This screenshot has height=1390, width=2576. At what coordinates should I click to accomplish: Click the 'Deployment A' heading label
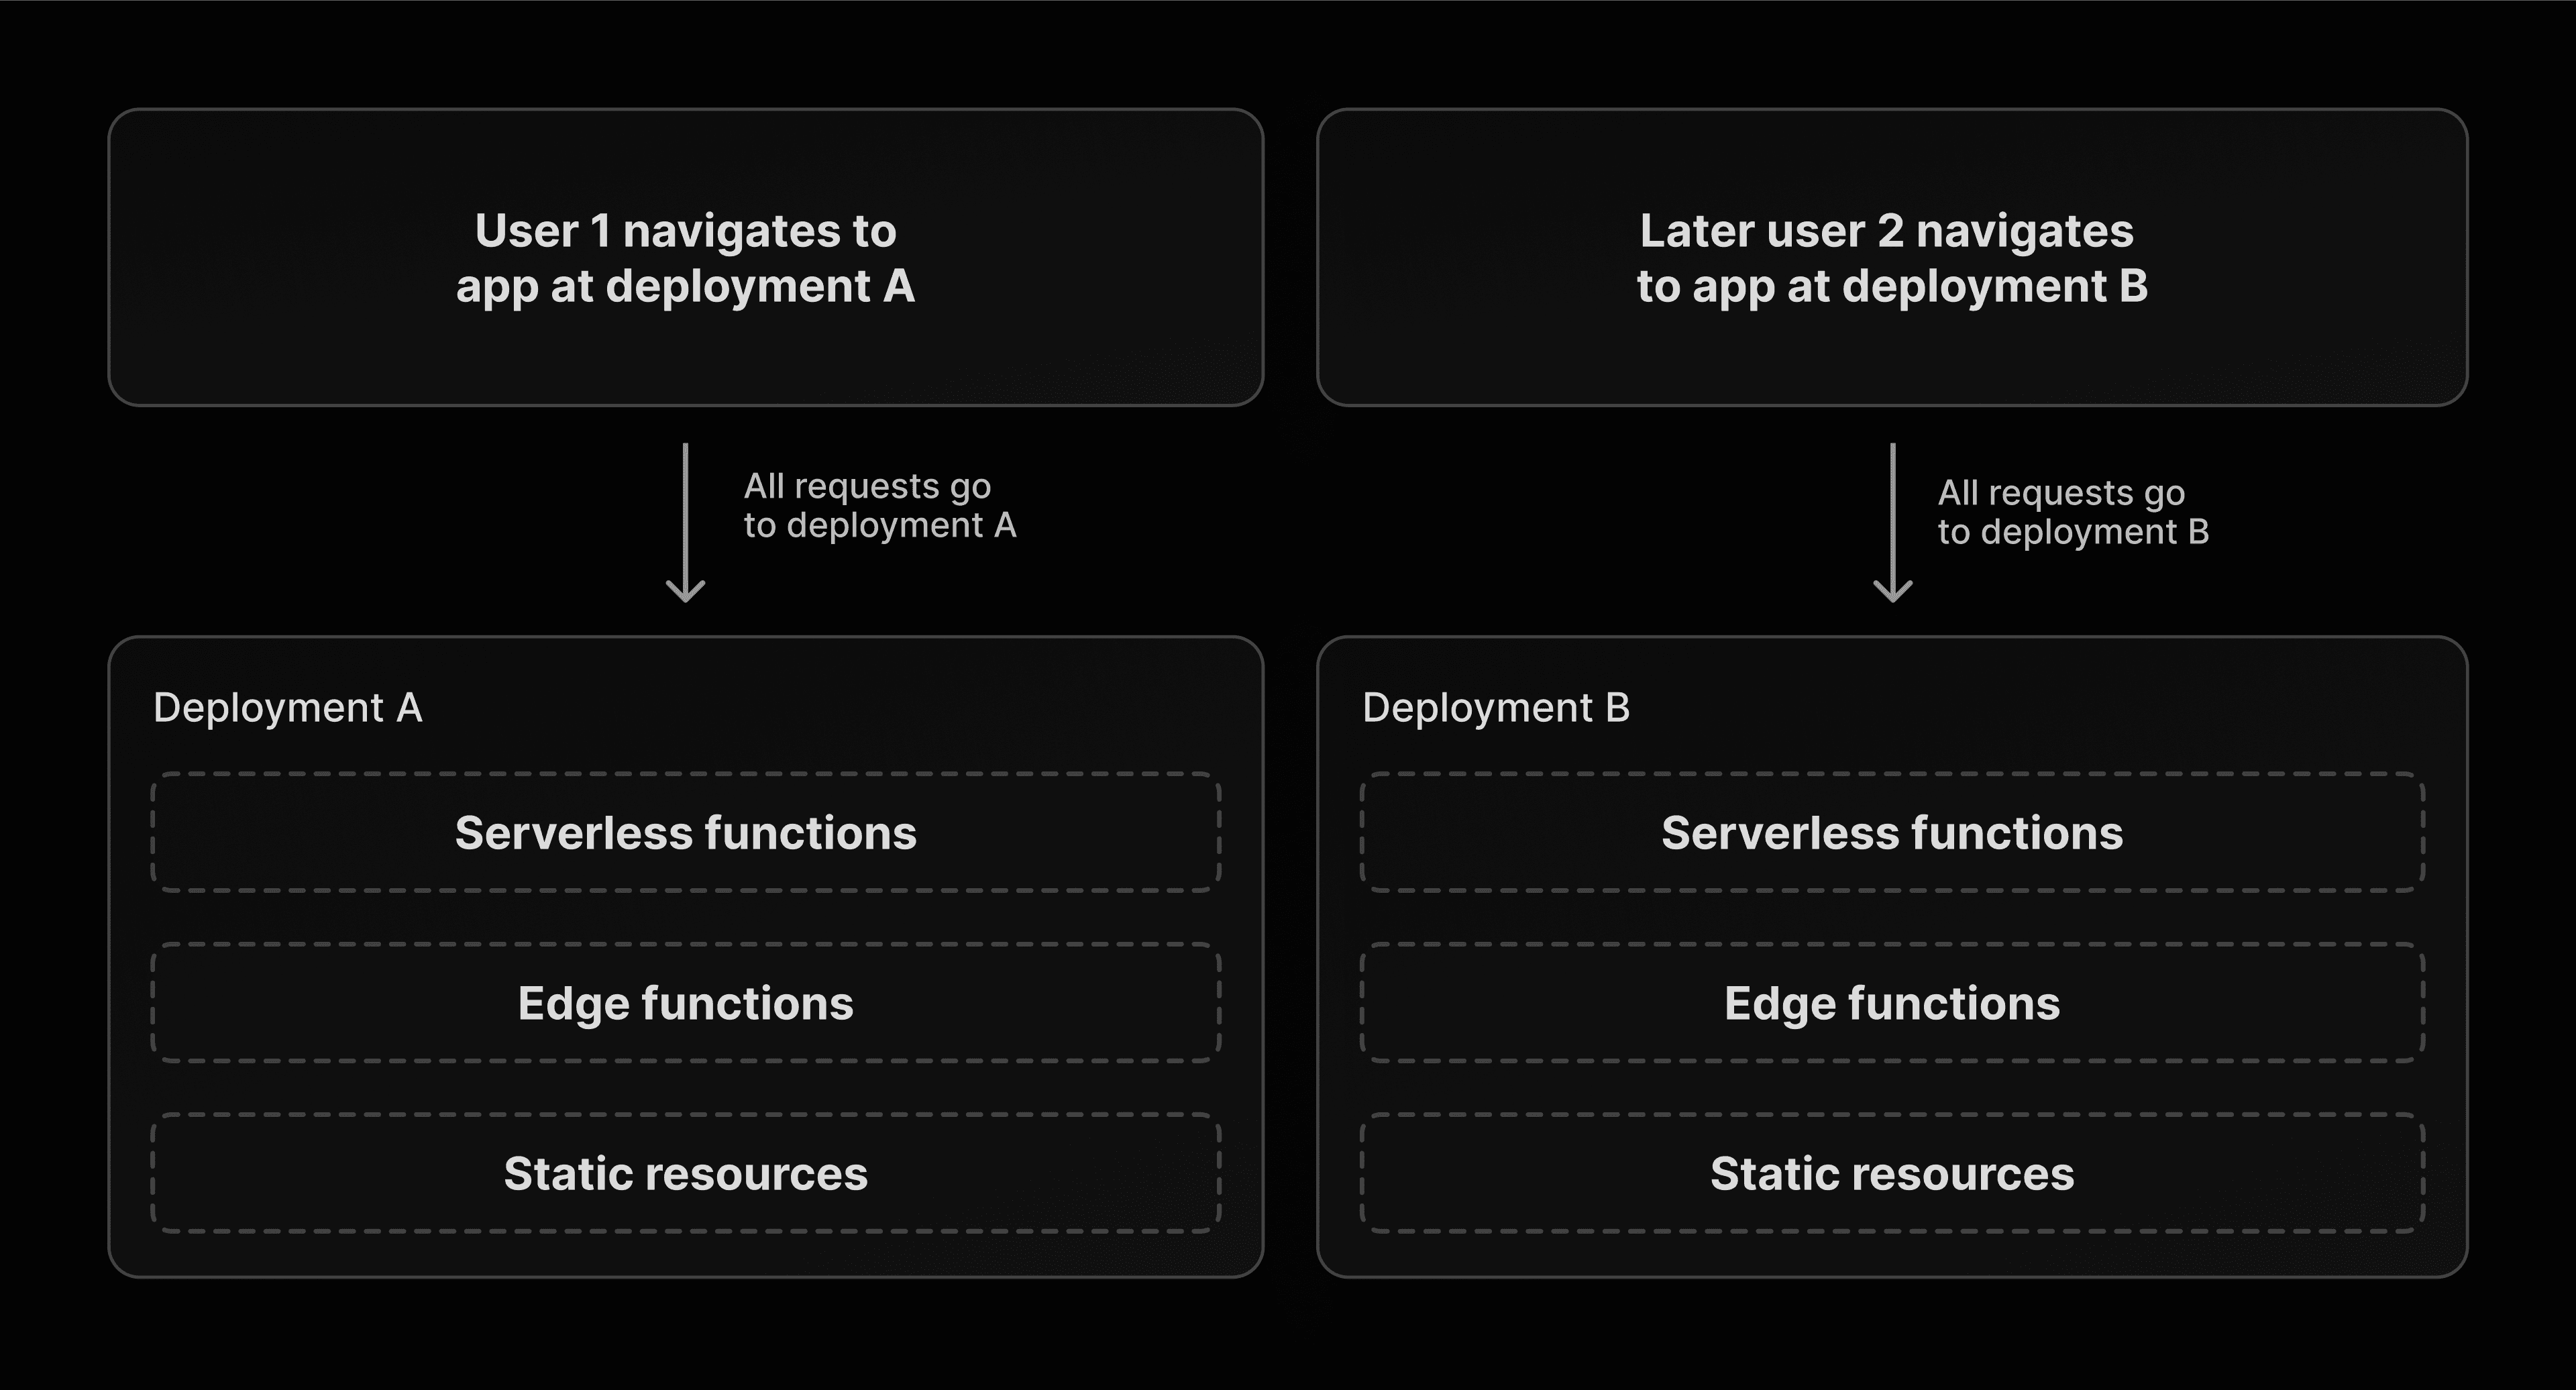288,708
